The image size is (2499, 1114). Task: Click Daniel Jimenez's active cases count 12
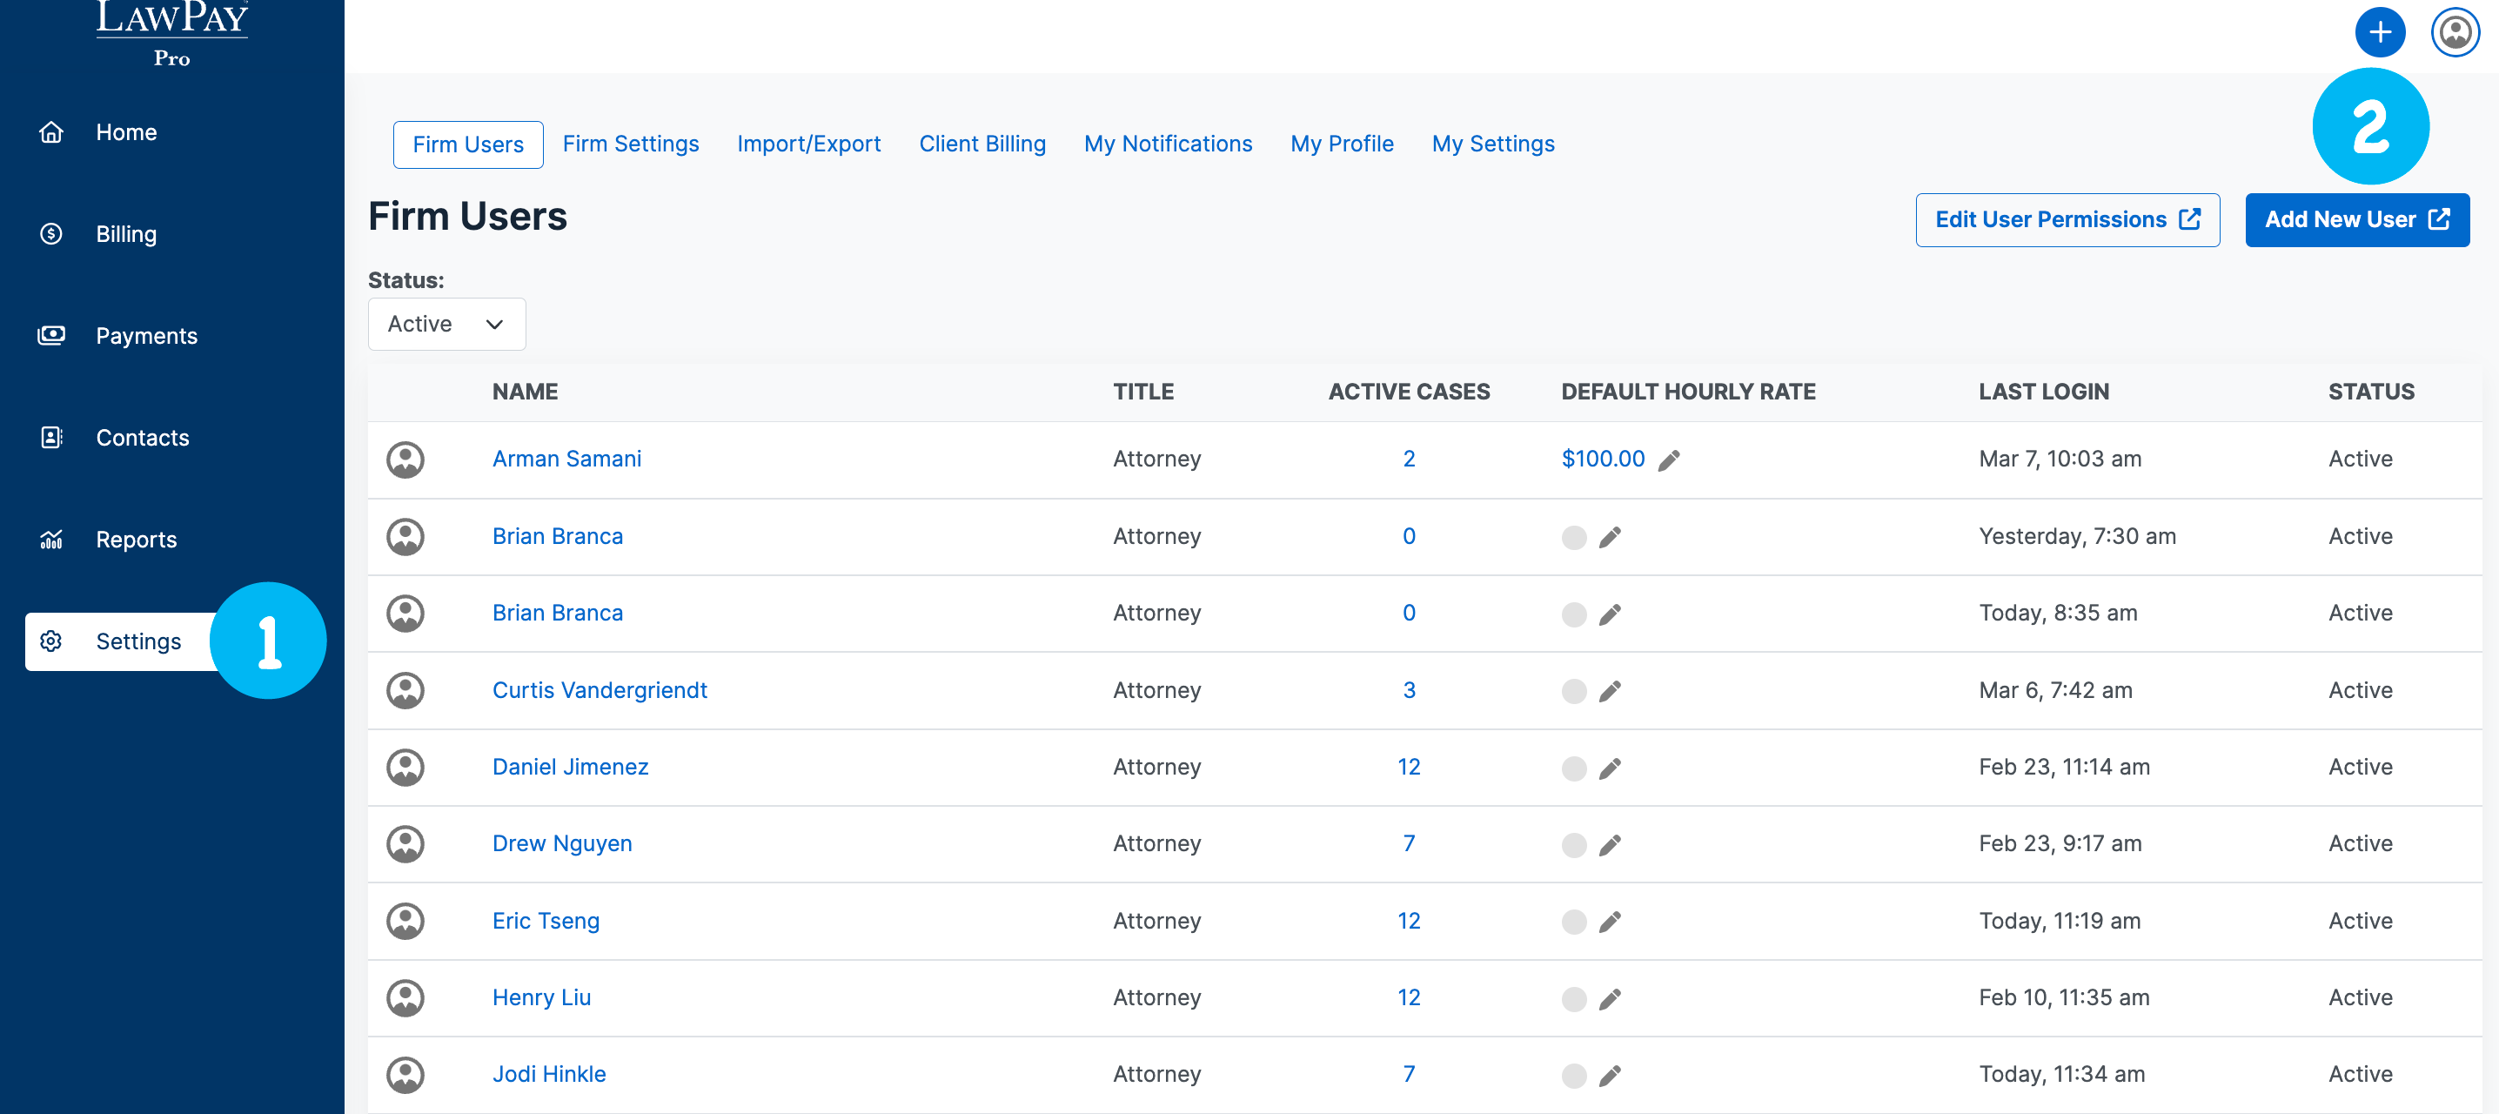pyautogui.click(x=1408, y=767)
